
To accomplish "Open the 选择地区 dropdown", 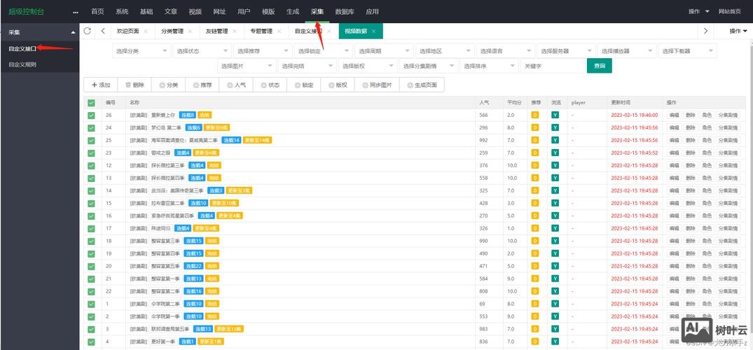I will 445,51.
